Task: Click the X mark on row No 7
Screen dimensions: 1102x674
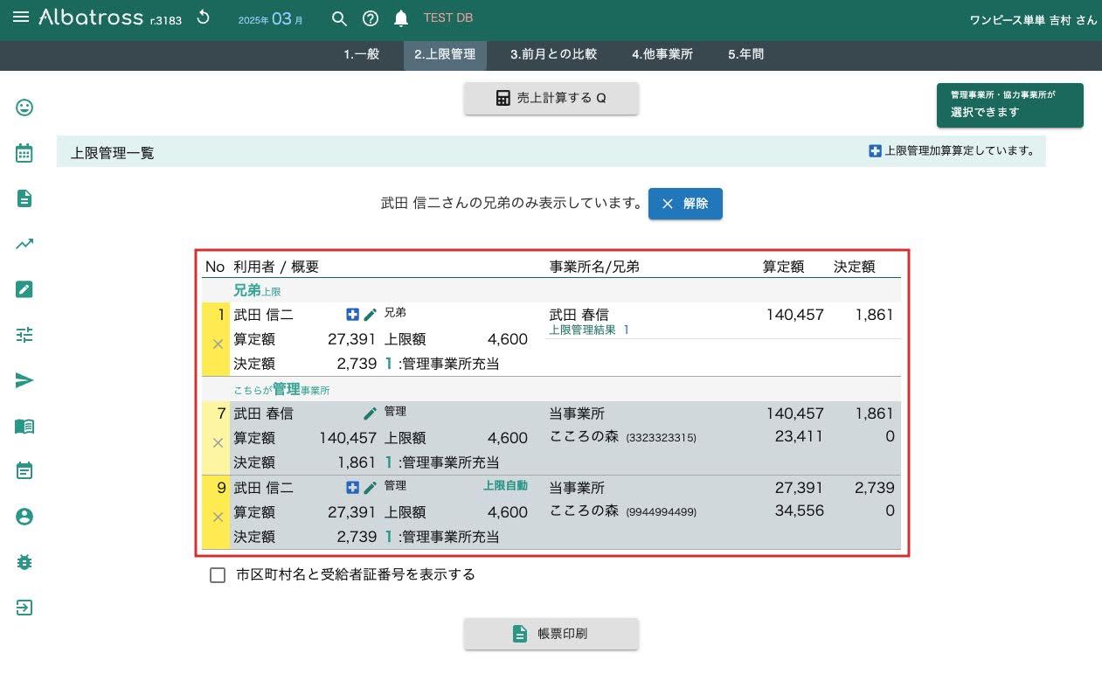Action: [x=218, y=443]
